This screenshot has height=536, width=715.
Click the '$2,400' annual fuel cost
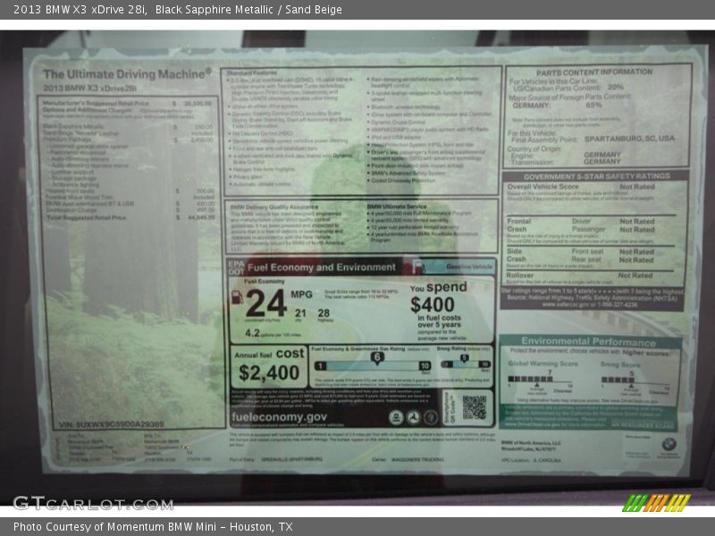click(x=269, y=373)
